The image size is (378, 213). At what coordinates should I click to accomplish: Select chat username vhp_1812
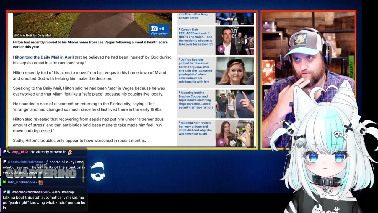(x=20, y=152)
